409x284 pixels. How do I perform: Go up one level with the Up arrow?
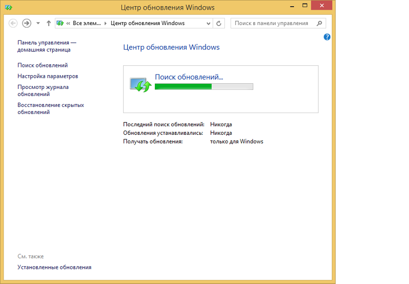[49, 23]
